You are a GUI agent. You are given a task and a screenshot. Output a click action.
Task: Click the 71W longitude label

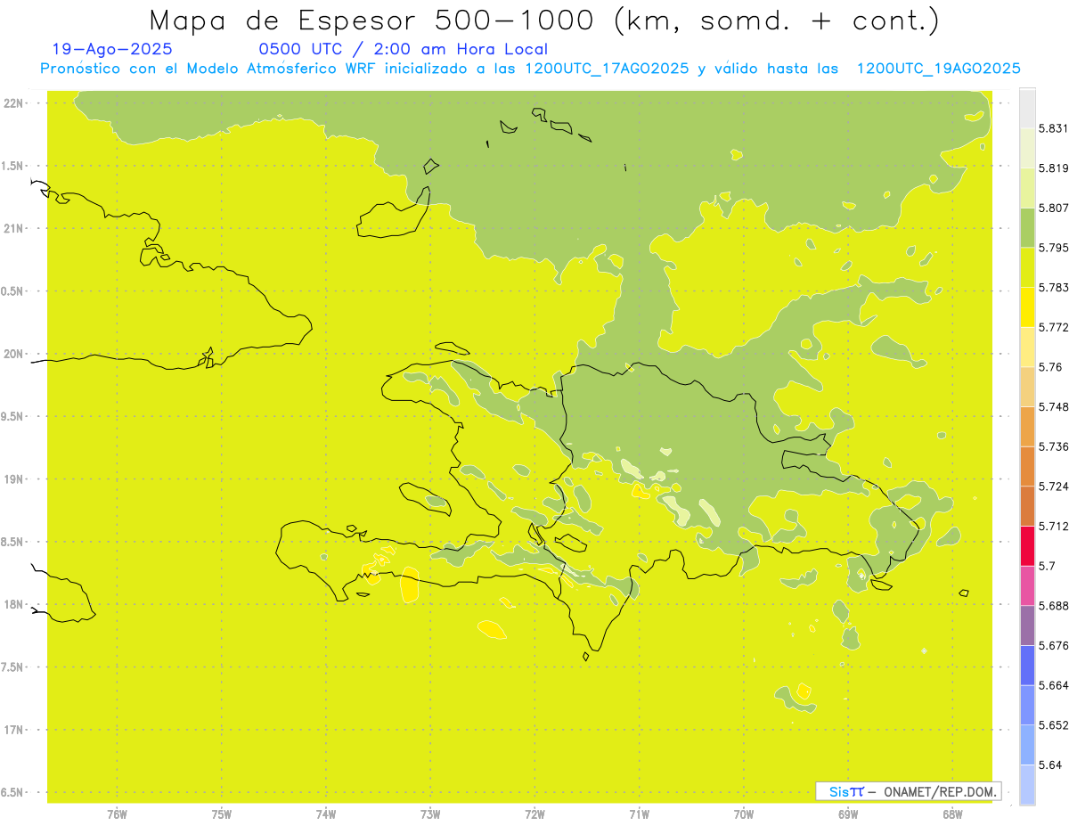point(639,814)
